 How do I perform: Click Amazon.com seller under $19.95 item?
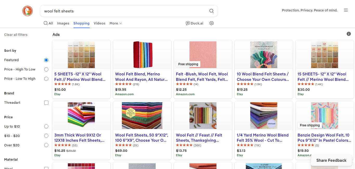click(x=124, y=94)
